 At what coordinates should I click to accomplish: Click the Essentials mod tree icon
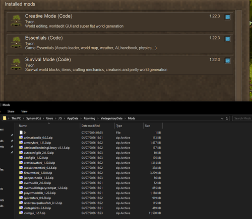tap(16, 43)
